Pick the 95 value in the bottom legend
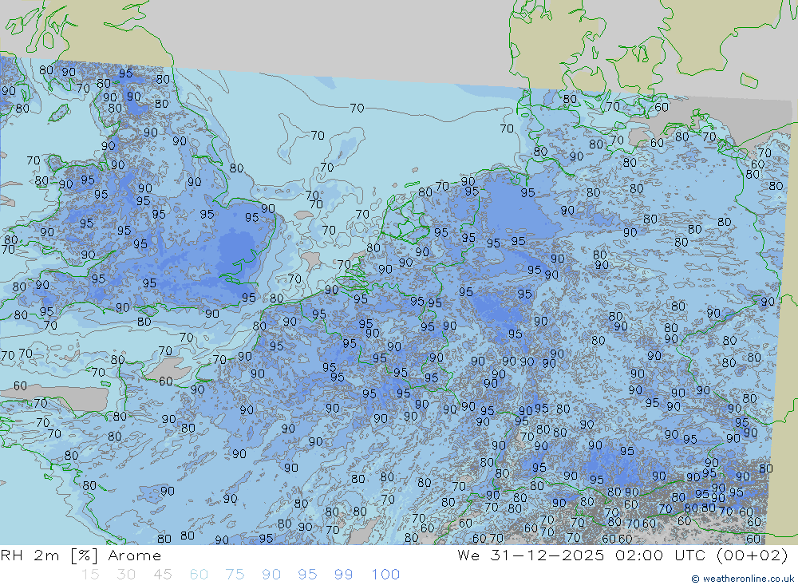798x585 pixels. pyautogui.click(x=307, y=575)
